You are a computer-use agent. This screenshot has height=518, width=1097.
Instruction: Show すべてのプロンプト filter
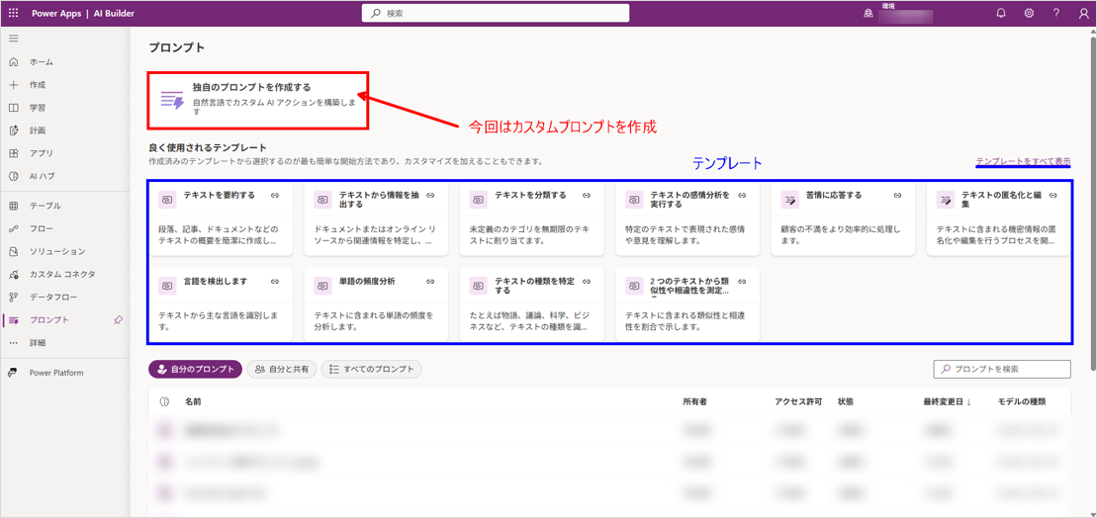[372, 369]
